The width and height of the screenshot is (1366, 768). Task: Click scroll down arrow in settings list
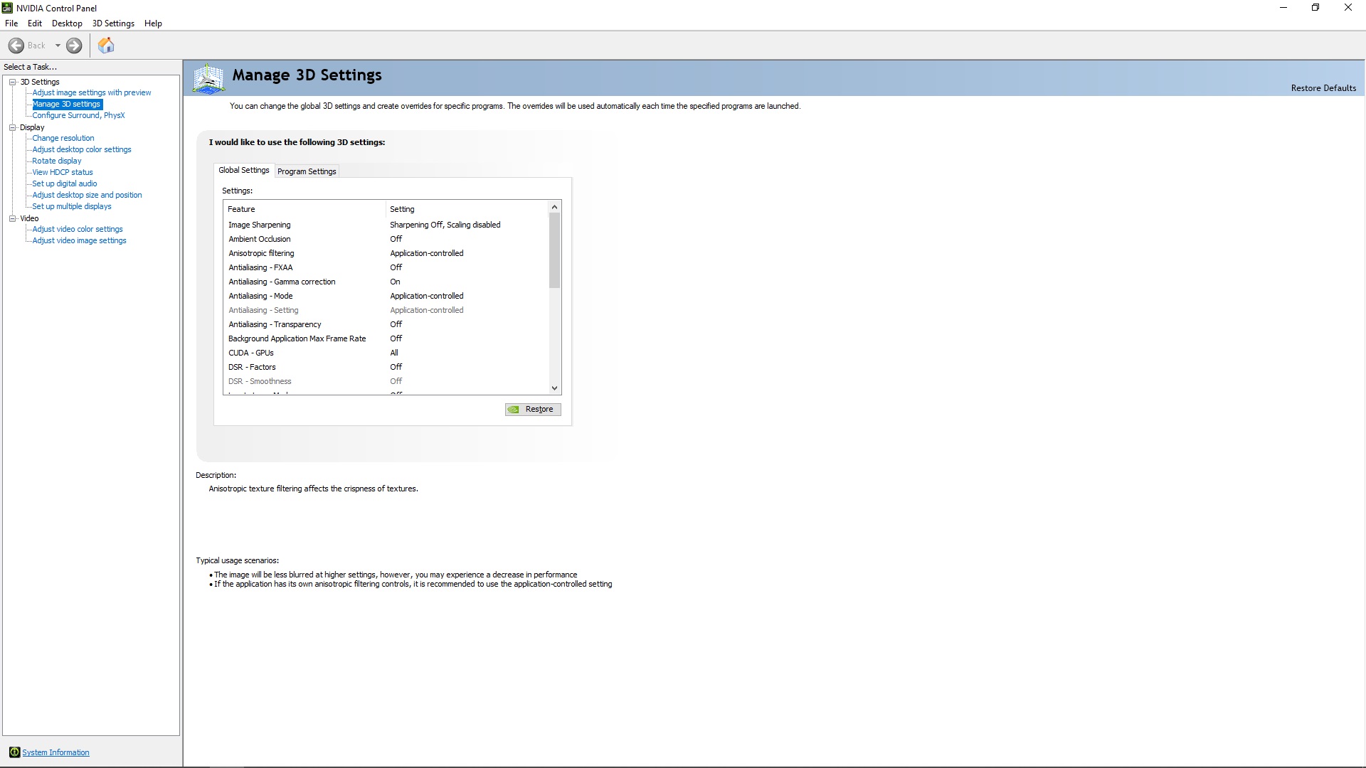[555, 388]
